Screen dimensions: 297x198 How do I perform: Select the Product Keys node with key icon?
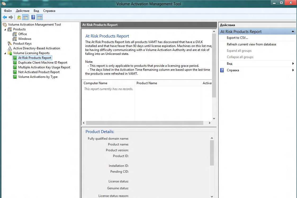pos(22,44)
